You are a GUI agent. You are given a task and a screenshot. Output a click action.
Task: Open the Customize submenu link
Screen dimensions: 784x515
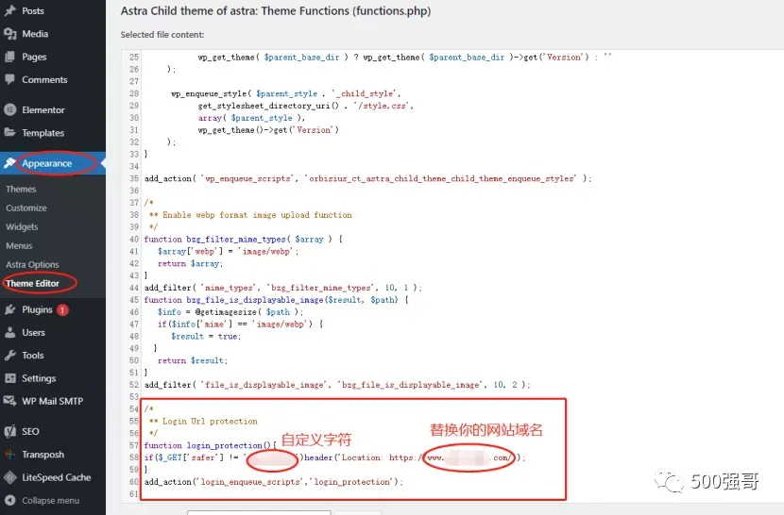click(26, 208)
